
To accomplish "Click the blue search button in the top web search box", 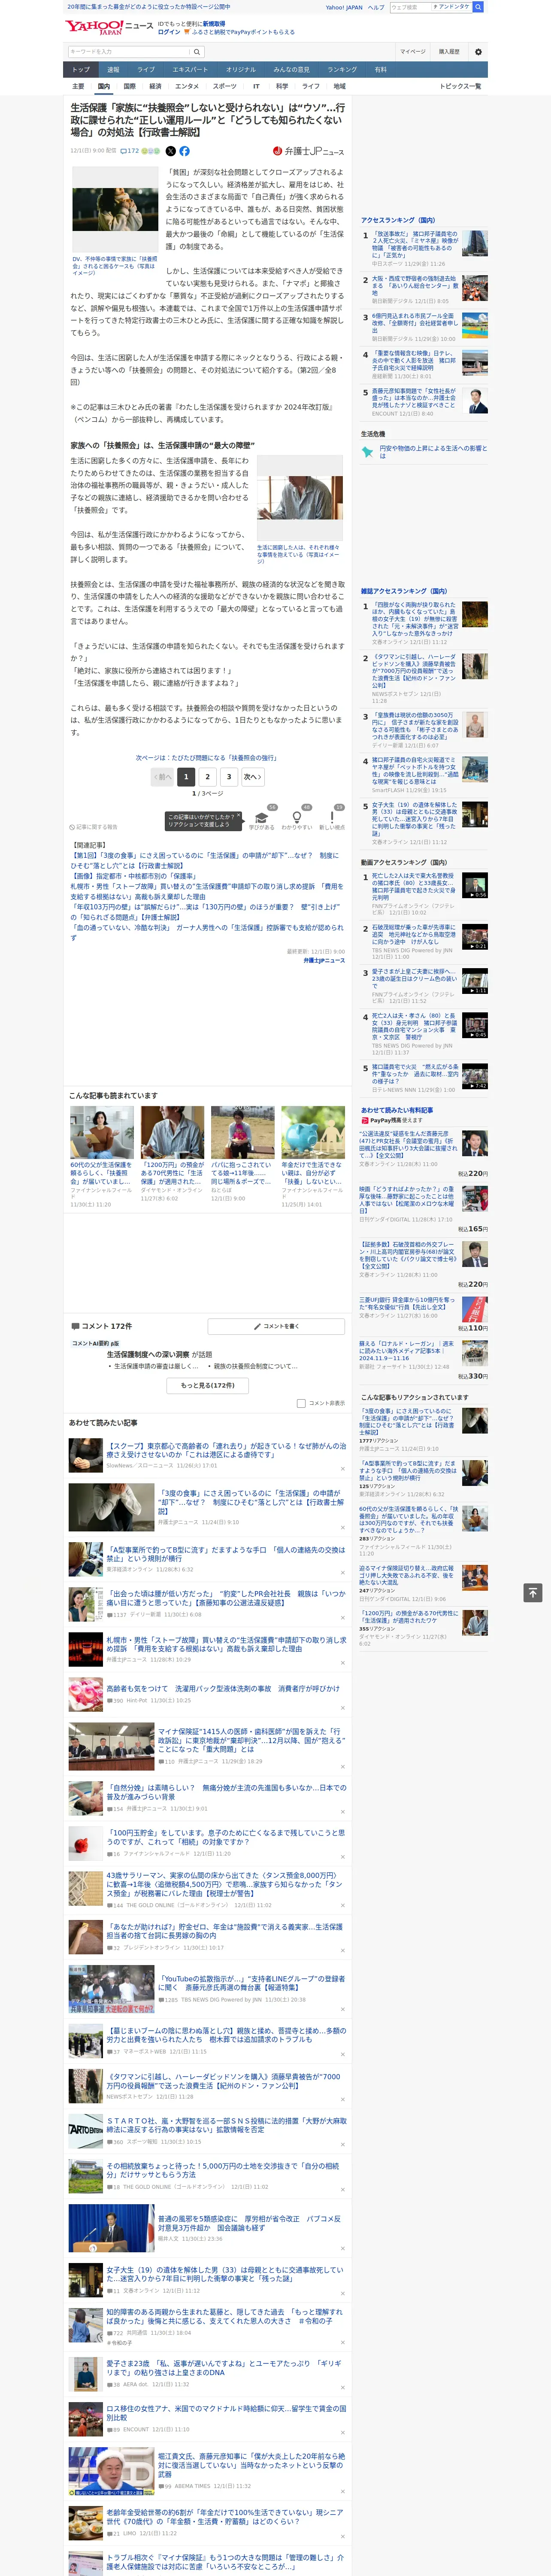I will 478,7.
